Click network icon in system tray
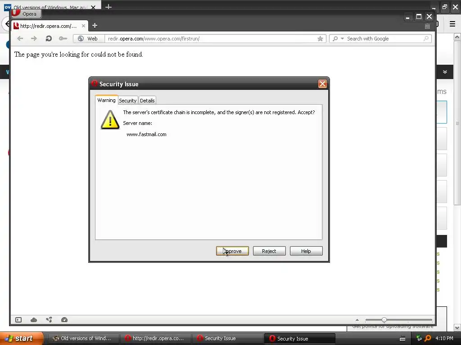461x345 pixels. point(419,338)
